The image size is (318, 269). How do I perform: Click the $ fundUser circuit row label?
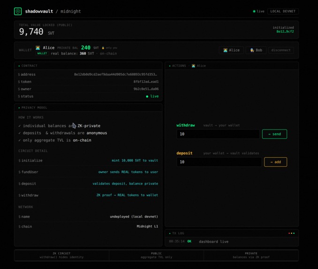tap(28, 172)
